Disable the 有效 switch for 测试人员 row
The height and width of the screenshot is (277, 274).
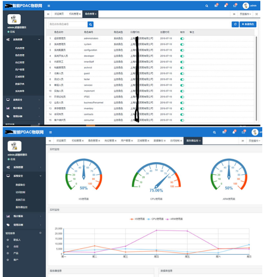(182, 79)
